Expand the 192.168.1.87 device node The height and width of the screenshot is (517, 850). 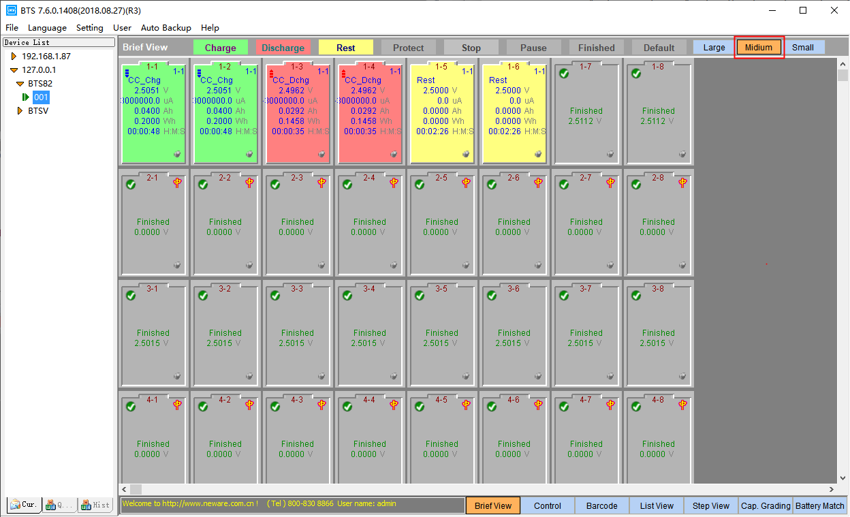click(x=13, y=56)
